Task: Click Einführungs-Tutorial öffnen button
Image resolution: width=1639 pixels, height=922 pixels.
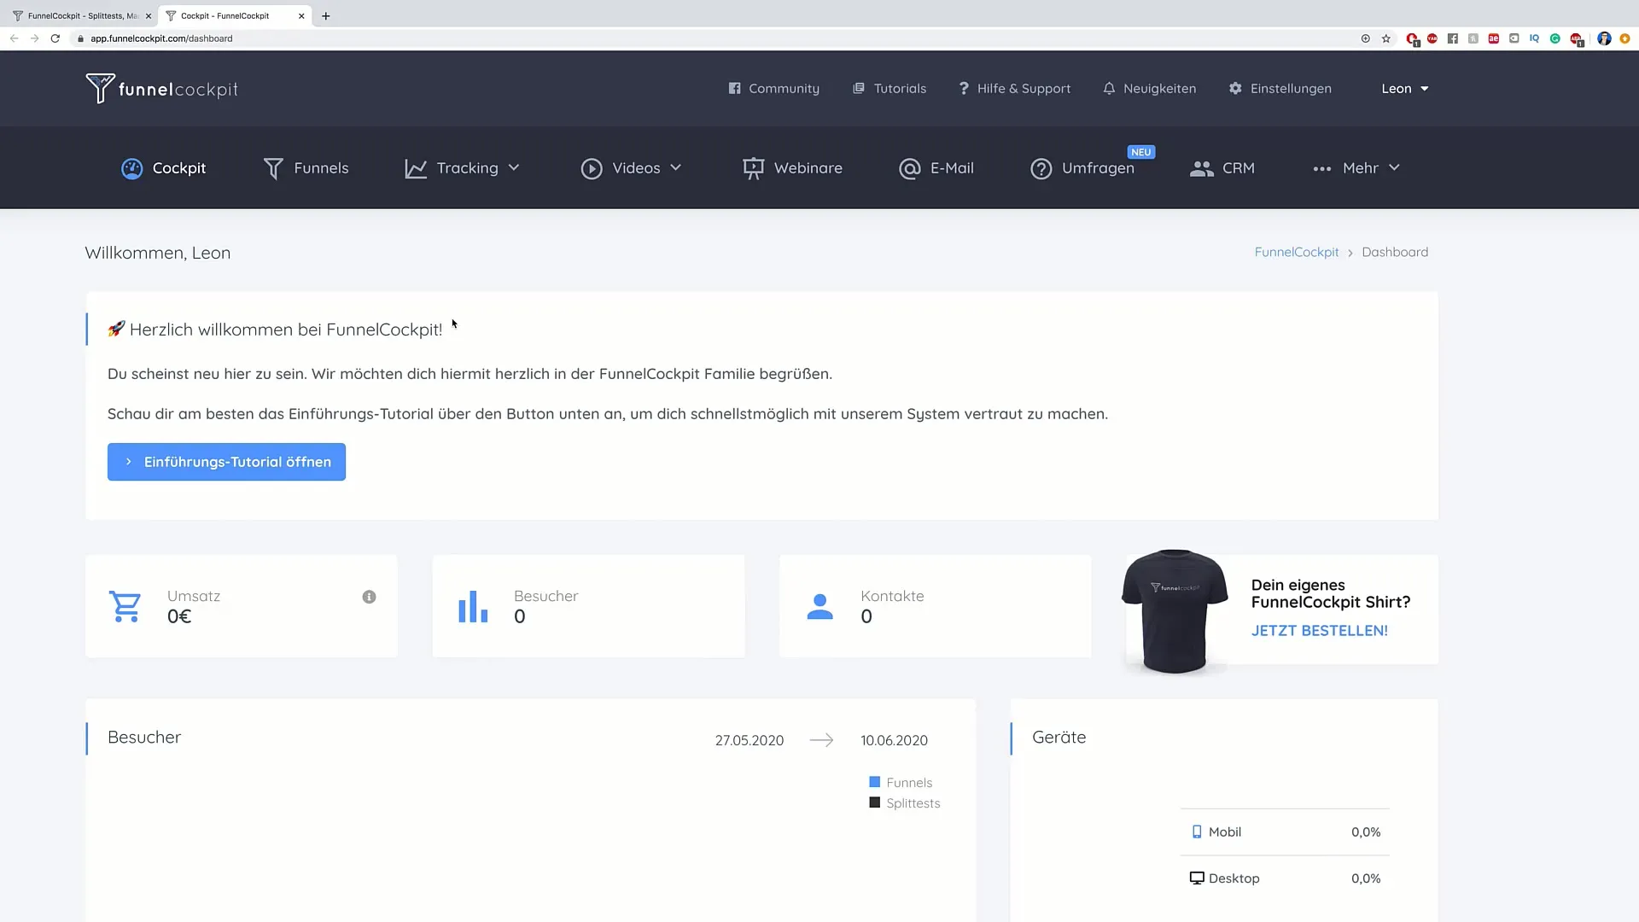Action: [226, 462]
